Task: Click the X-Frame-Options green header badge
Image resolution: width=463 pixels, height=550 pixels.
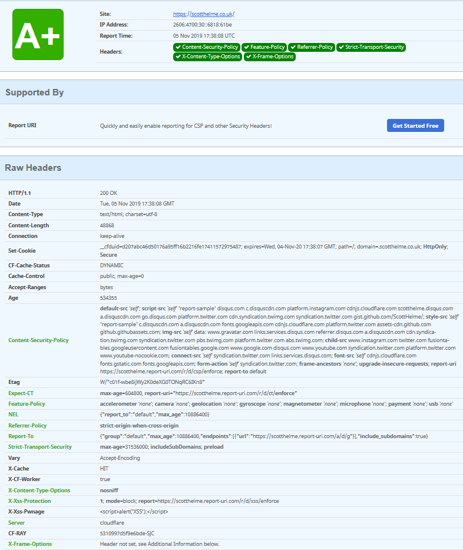Action: point(270,57)
